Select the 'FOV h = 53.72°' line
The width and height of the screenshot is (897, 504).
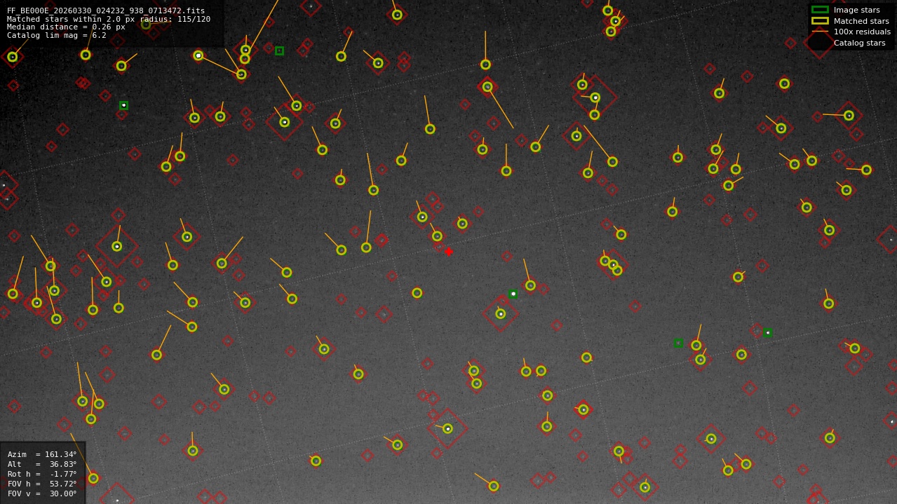(42, 484)
